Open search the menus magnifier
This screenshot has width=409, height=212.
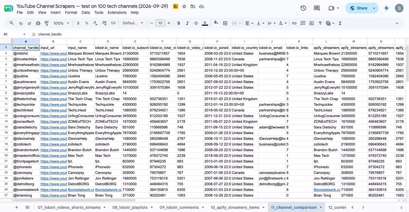pos(12,23)
